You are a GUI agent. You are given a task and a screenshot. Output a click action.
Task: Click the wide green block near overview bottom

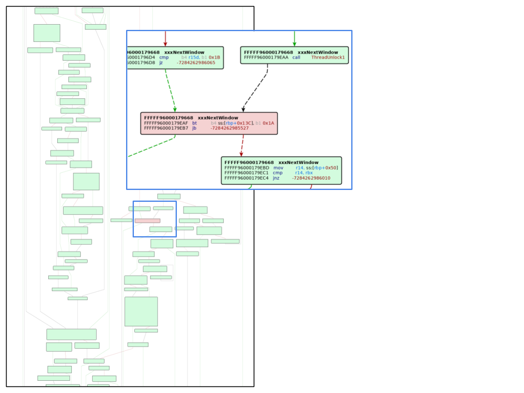tap(72, 334)
